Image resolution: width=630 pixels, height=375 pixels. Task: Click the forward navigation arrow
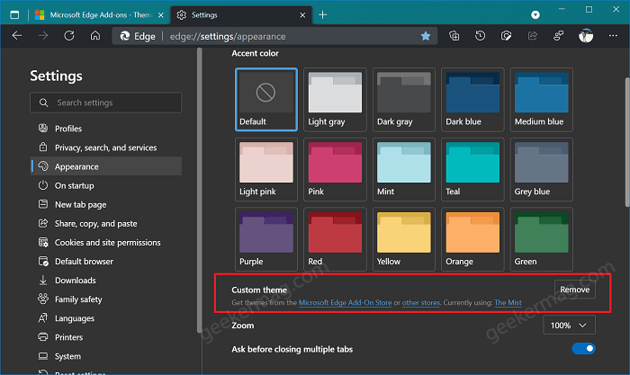click(43, 36)
